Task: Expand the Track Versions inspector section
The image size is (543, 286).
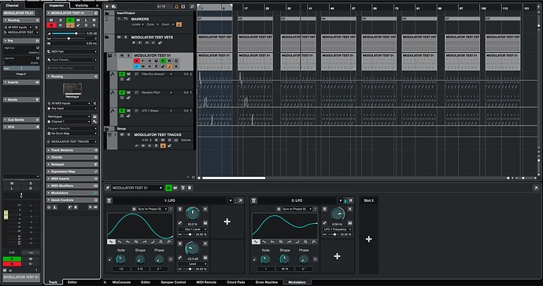Action: [72, 150]
